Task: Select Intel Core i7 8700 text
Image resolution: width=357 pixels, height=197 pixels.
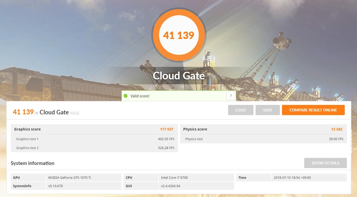Action: [175, 177]
